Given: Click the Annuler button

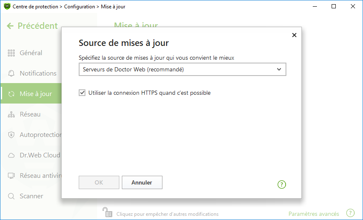Looking at the screenshot, I should [x=142, y=182].
